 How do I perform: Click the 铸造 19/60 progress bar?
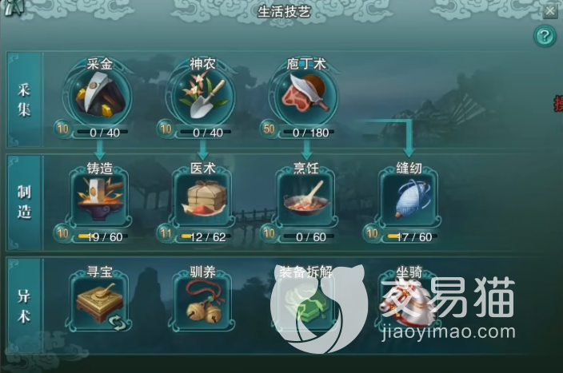pos(103,236)
